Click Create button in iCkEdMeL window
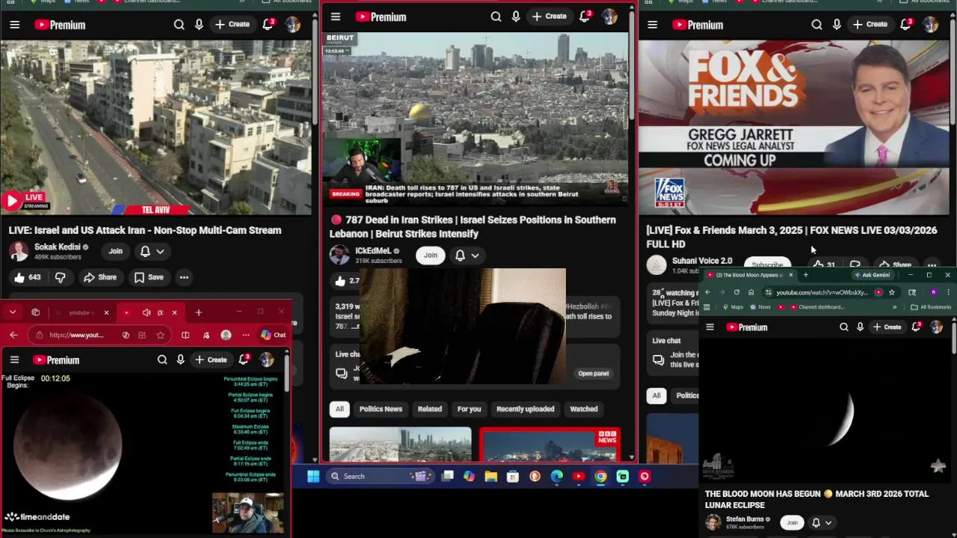 click(550, 16)
